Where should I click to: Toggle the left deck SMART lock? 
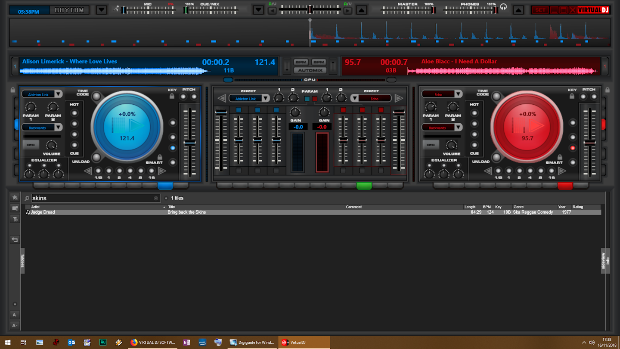160,157
